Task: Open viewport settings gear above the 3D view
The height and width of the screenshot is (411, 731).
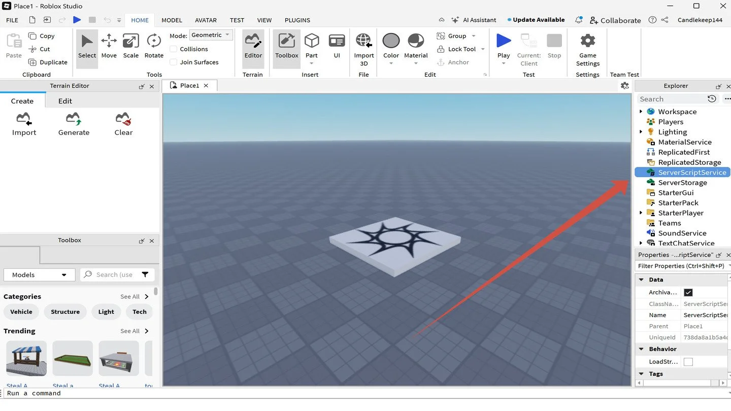Action: [x=625, y=86]
